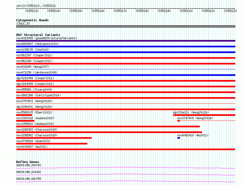Viewport: 243px width, 185px height.
Task: Open esv2747609 Wong2012b variant entry
Action: point(195,118)
